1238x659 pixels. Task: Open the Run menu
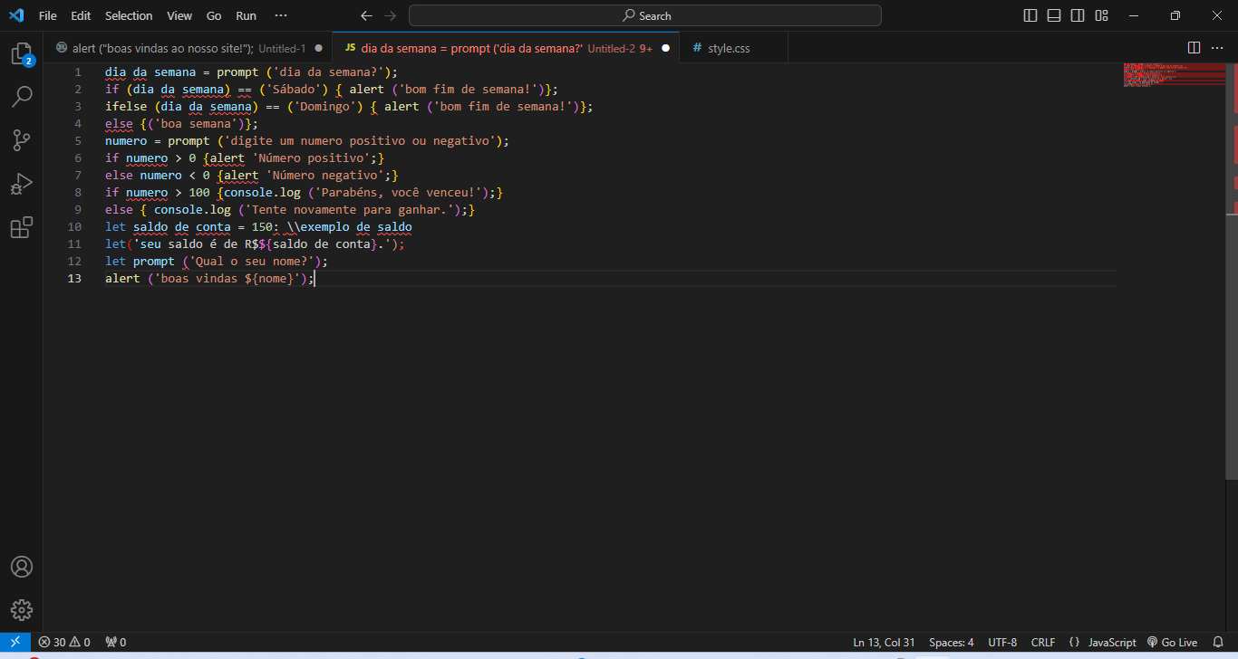(x=246, y=15)
